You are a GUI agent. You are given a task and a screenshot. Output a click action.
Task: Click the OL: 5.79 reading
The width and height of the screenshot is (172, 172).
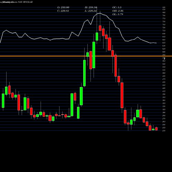pyautogui.click(x=118, y=14)
